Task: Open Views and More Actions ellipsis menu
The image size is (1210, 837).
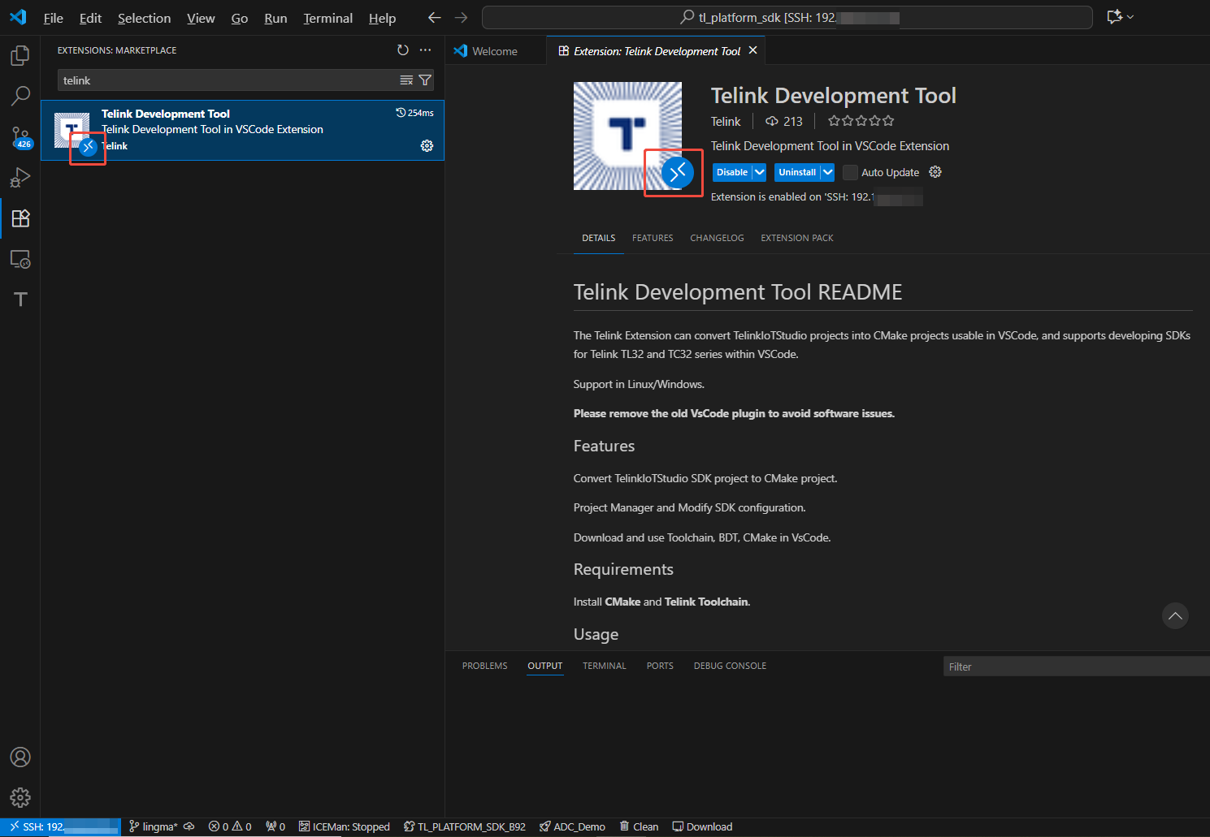Action: click(x=425, y=50)
